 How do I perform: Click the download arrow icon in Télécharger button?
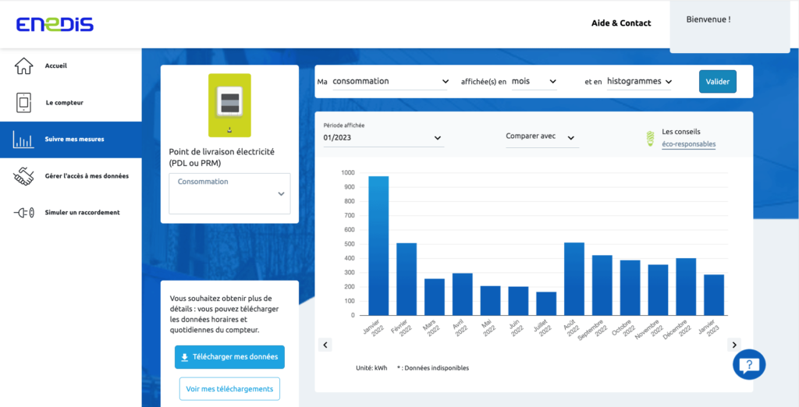pyautogui.click(x=185, y=358)
